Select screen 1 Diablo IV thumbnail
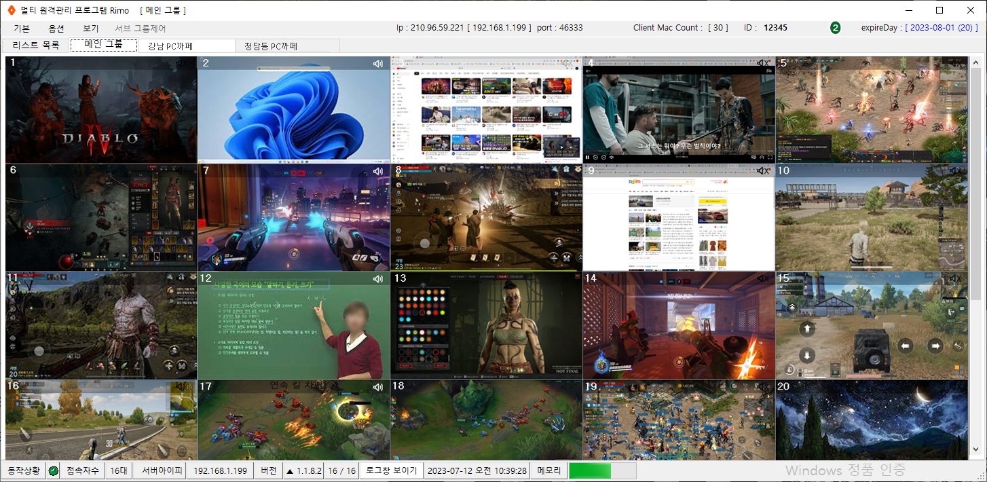Screen dimensions: 987x482 (101, 109)
